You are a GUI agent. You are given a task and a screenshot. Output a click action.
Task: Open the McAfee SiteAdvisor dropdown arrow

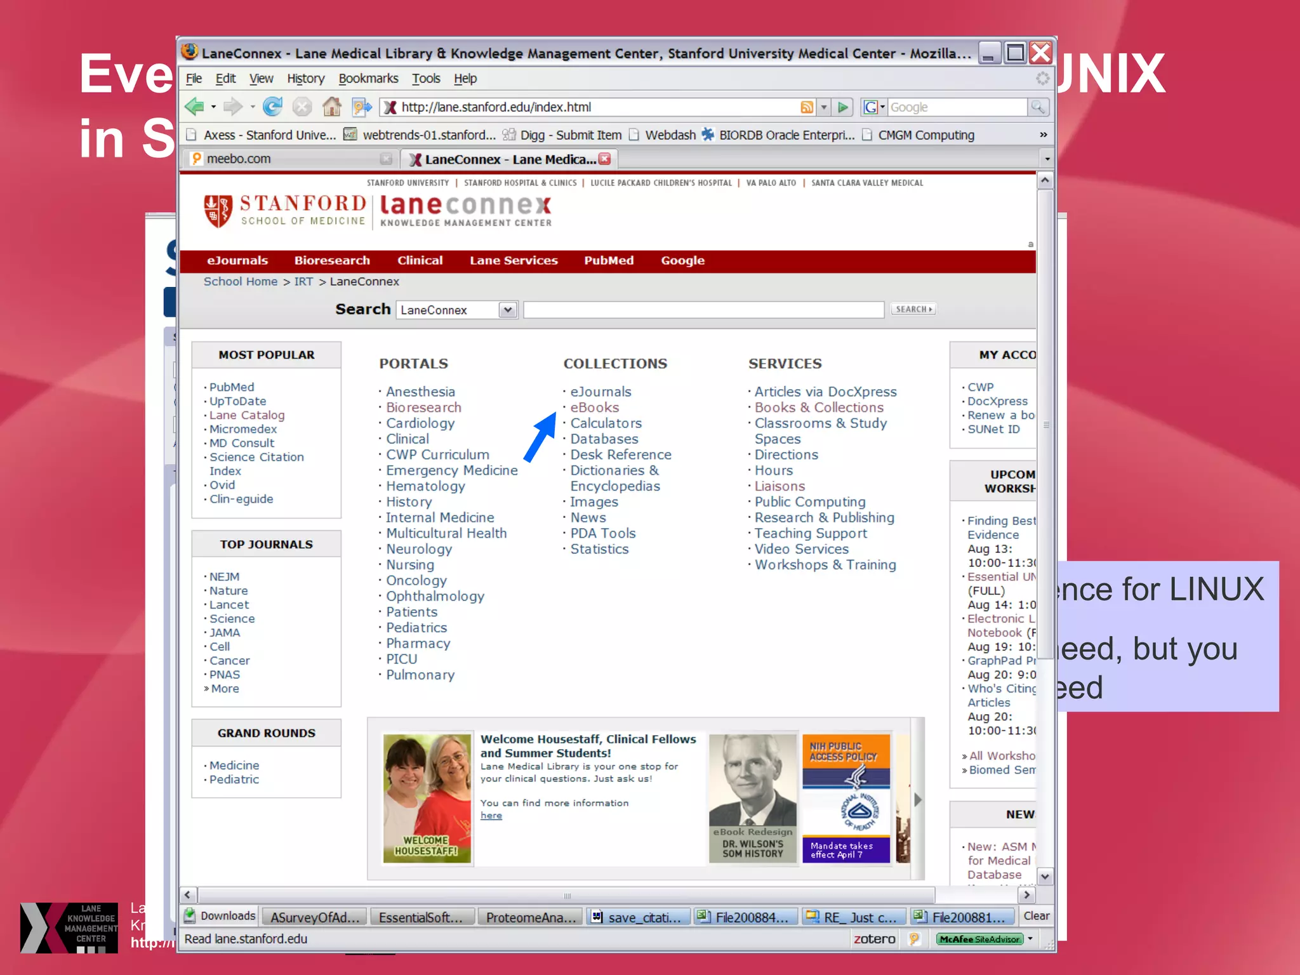point(1030,939)
